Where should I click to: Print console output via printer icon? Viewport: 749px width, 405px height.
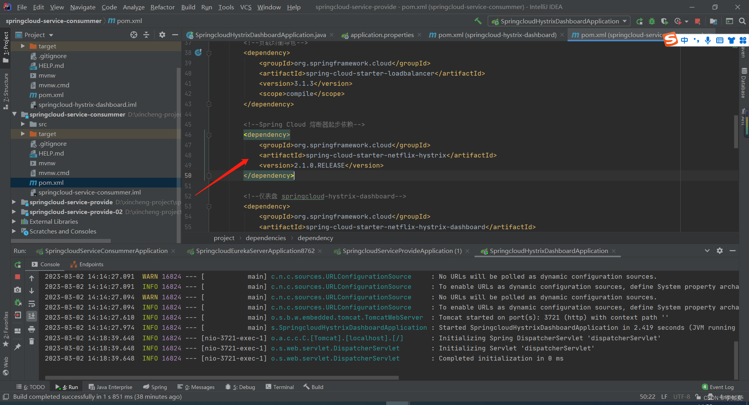32,329
